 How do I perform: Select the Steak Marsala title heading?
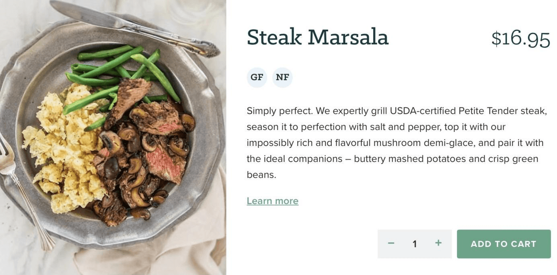[317, 37]
